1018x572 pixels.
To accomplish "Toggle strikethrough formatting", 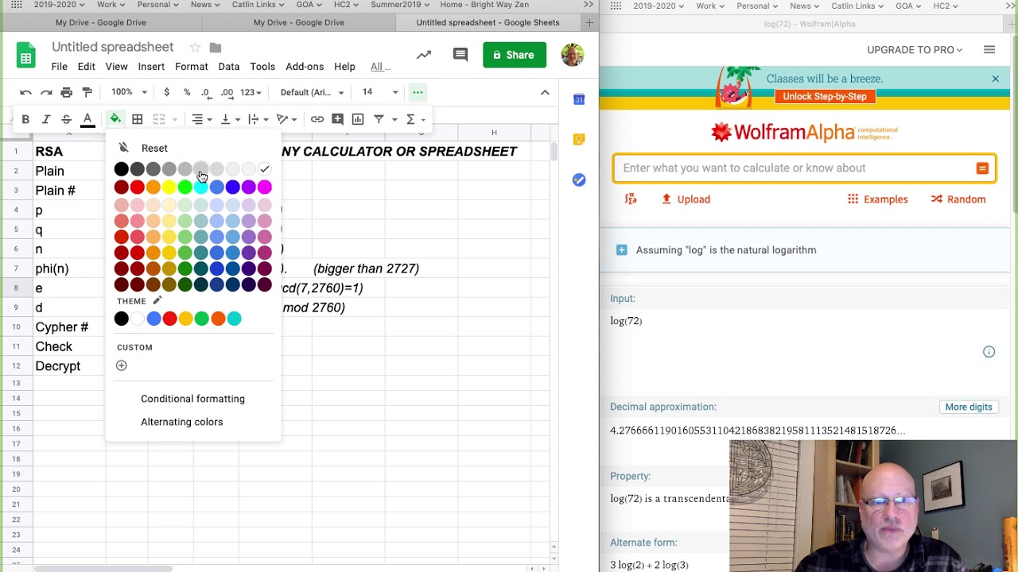I will pyautogui.click(x=67, y=119).
